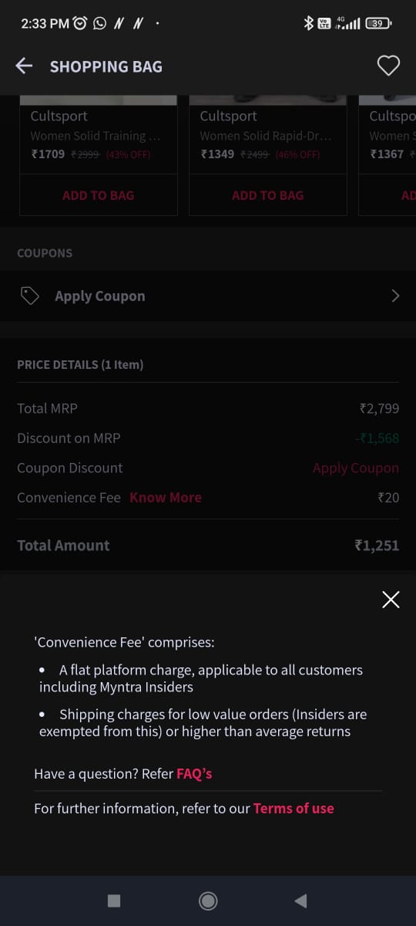This screenshot has height=926, width=416.
Task: Tap the SHOPPING BAG header title
Action: click(x=106, y=66)
